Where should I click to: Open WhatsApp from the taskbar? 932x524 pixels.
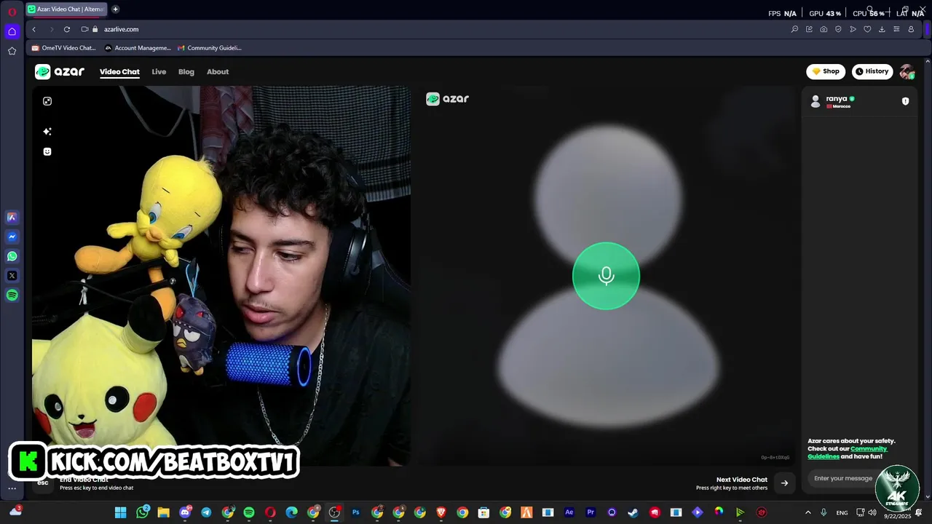pos(142,512)
